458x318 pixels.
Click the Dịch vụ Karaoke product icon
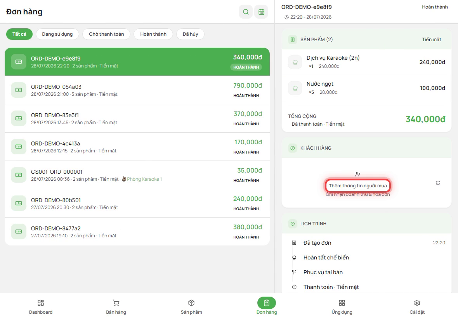click(295, 62)
